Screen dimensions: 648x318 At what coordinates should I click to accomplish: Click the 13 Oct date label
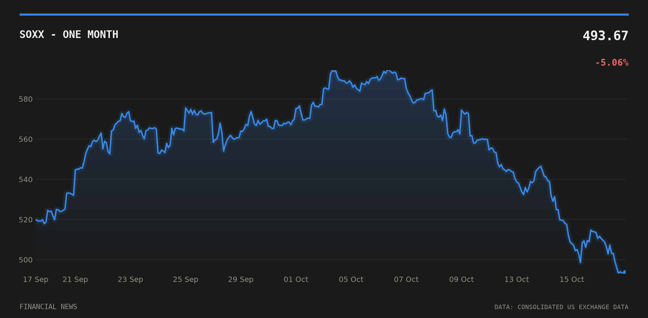click(x=517, y=279)
